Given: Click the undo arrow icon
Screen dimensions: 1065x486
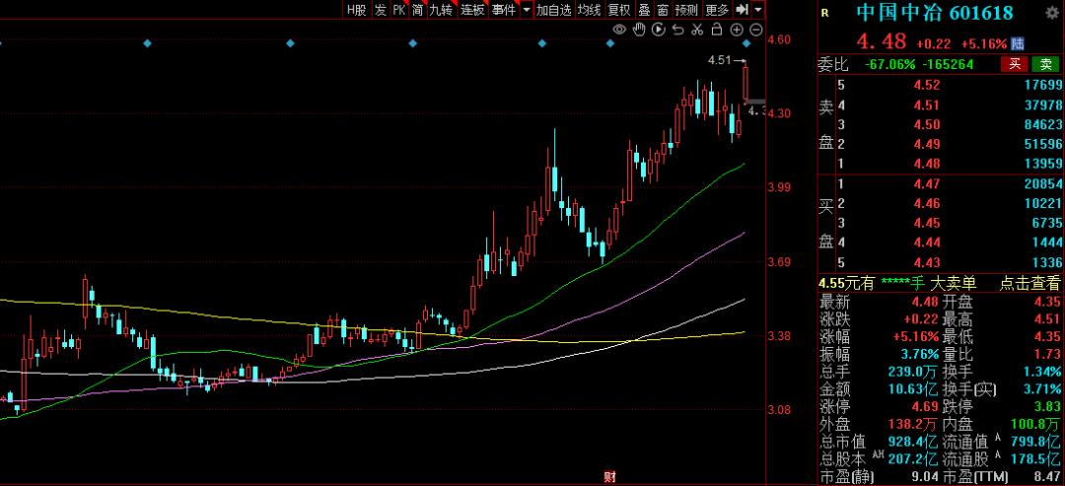Looking at the screenshot, I should (676, 30).
